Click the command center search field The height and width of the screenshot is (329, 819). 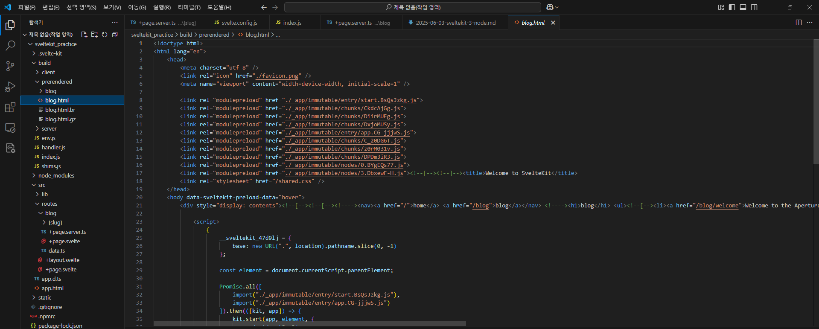point(413,7)
